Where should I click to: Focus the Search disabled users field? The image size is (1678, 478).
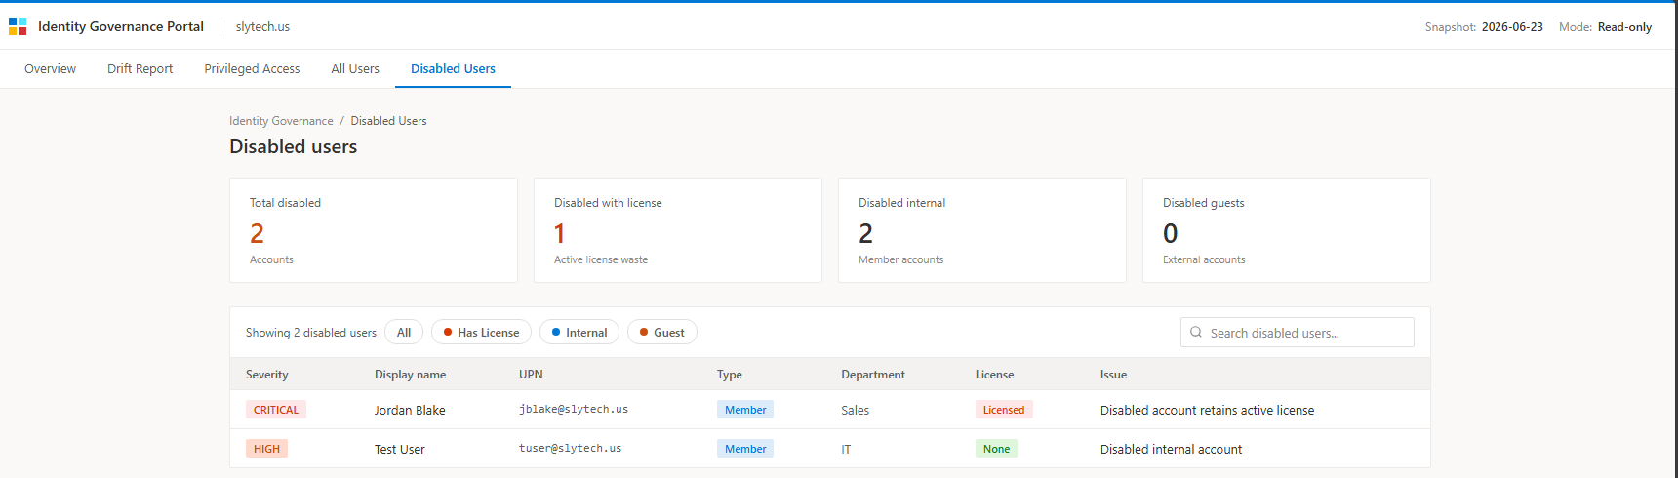point(1298,332)
